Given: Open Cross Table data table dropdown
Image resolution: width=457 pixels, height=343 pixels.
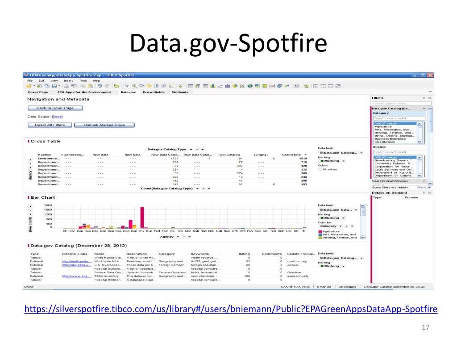Looking at the screenshot, I should 361,153.
